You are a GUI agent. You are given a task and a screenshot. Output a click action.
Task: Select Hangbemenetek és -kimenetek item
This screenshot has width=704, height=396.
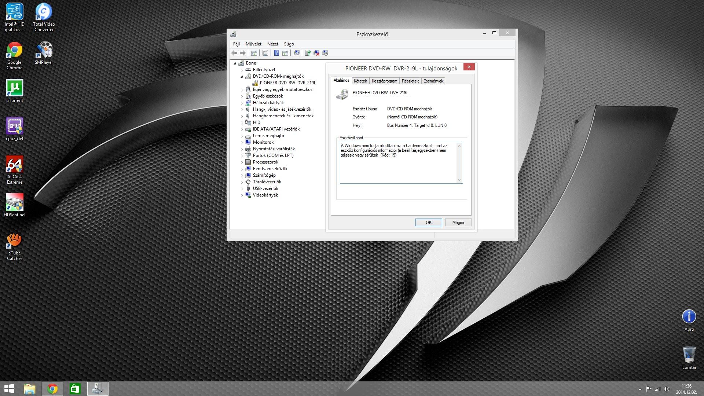pyautogui.click(x=283, y=116)
